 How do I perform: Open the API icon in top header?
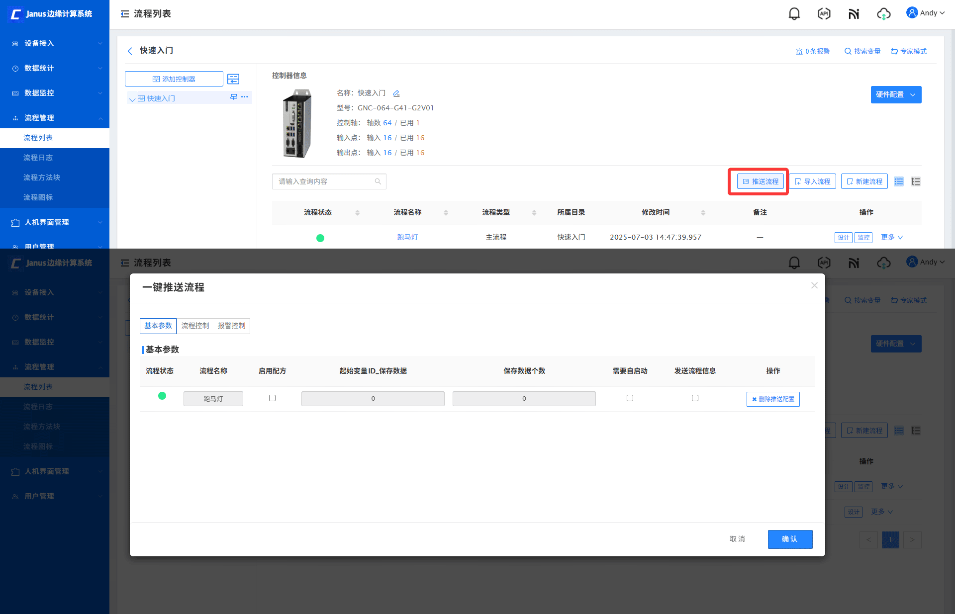coord(824,14)
